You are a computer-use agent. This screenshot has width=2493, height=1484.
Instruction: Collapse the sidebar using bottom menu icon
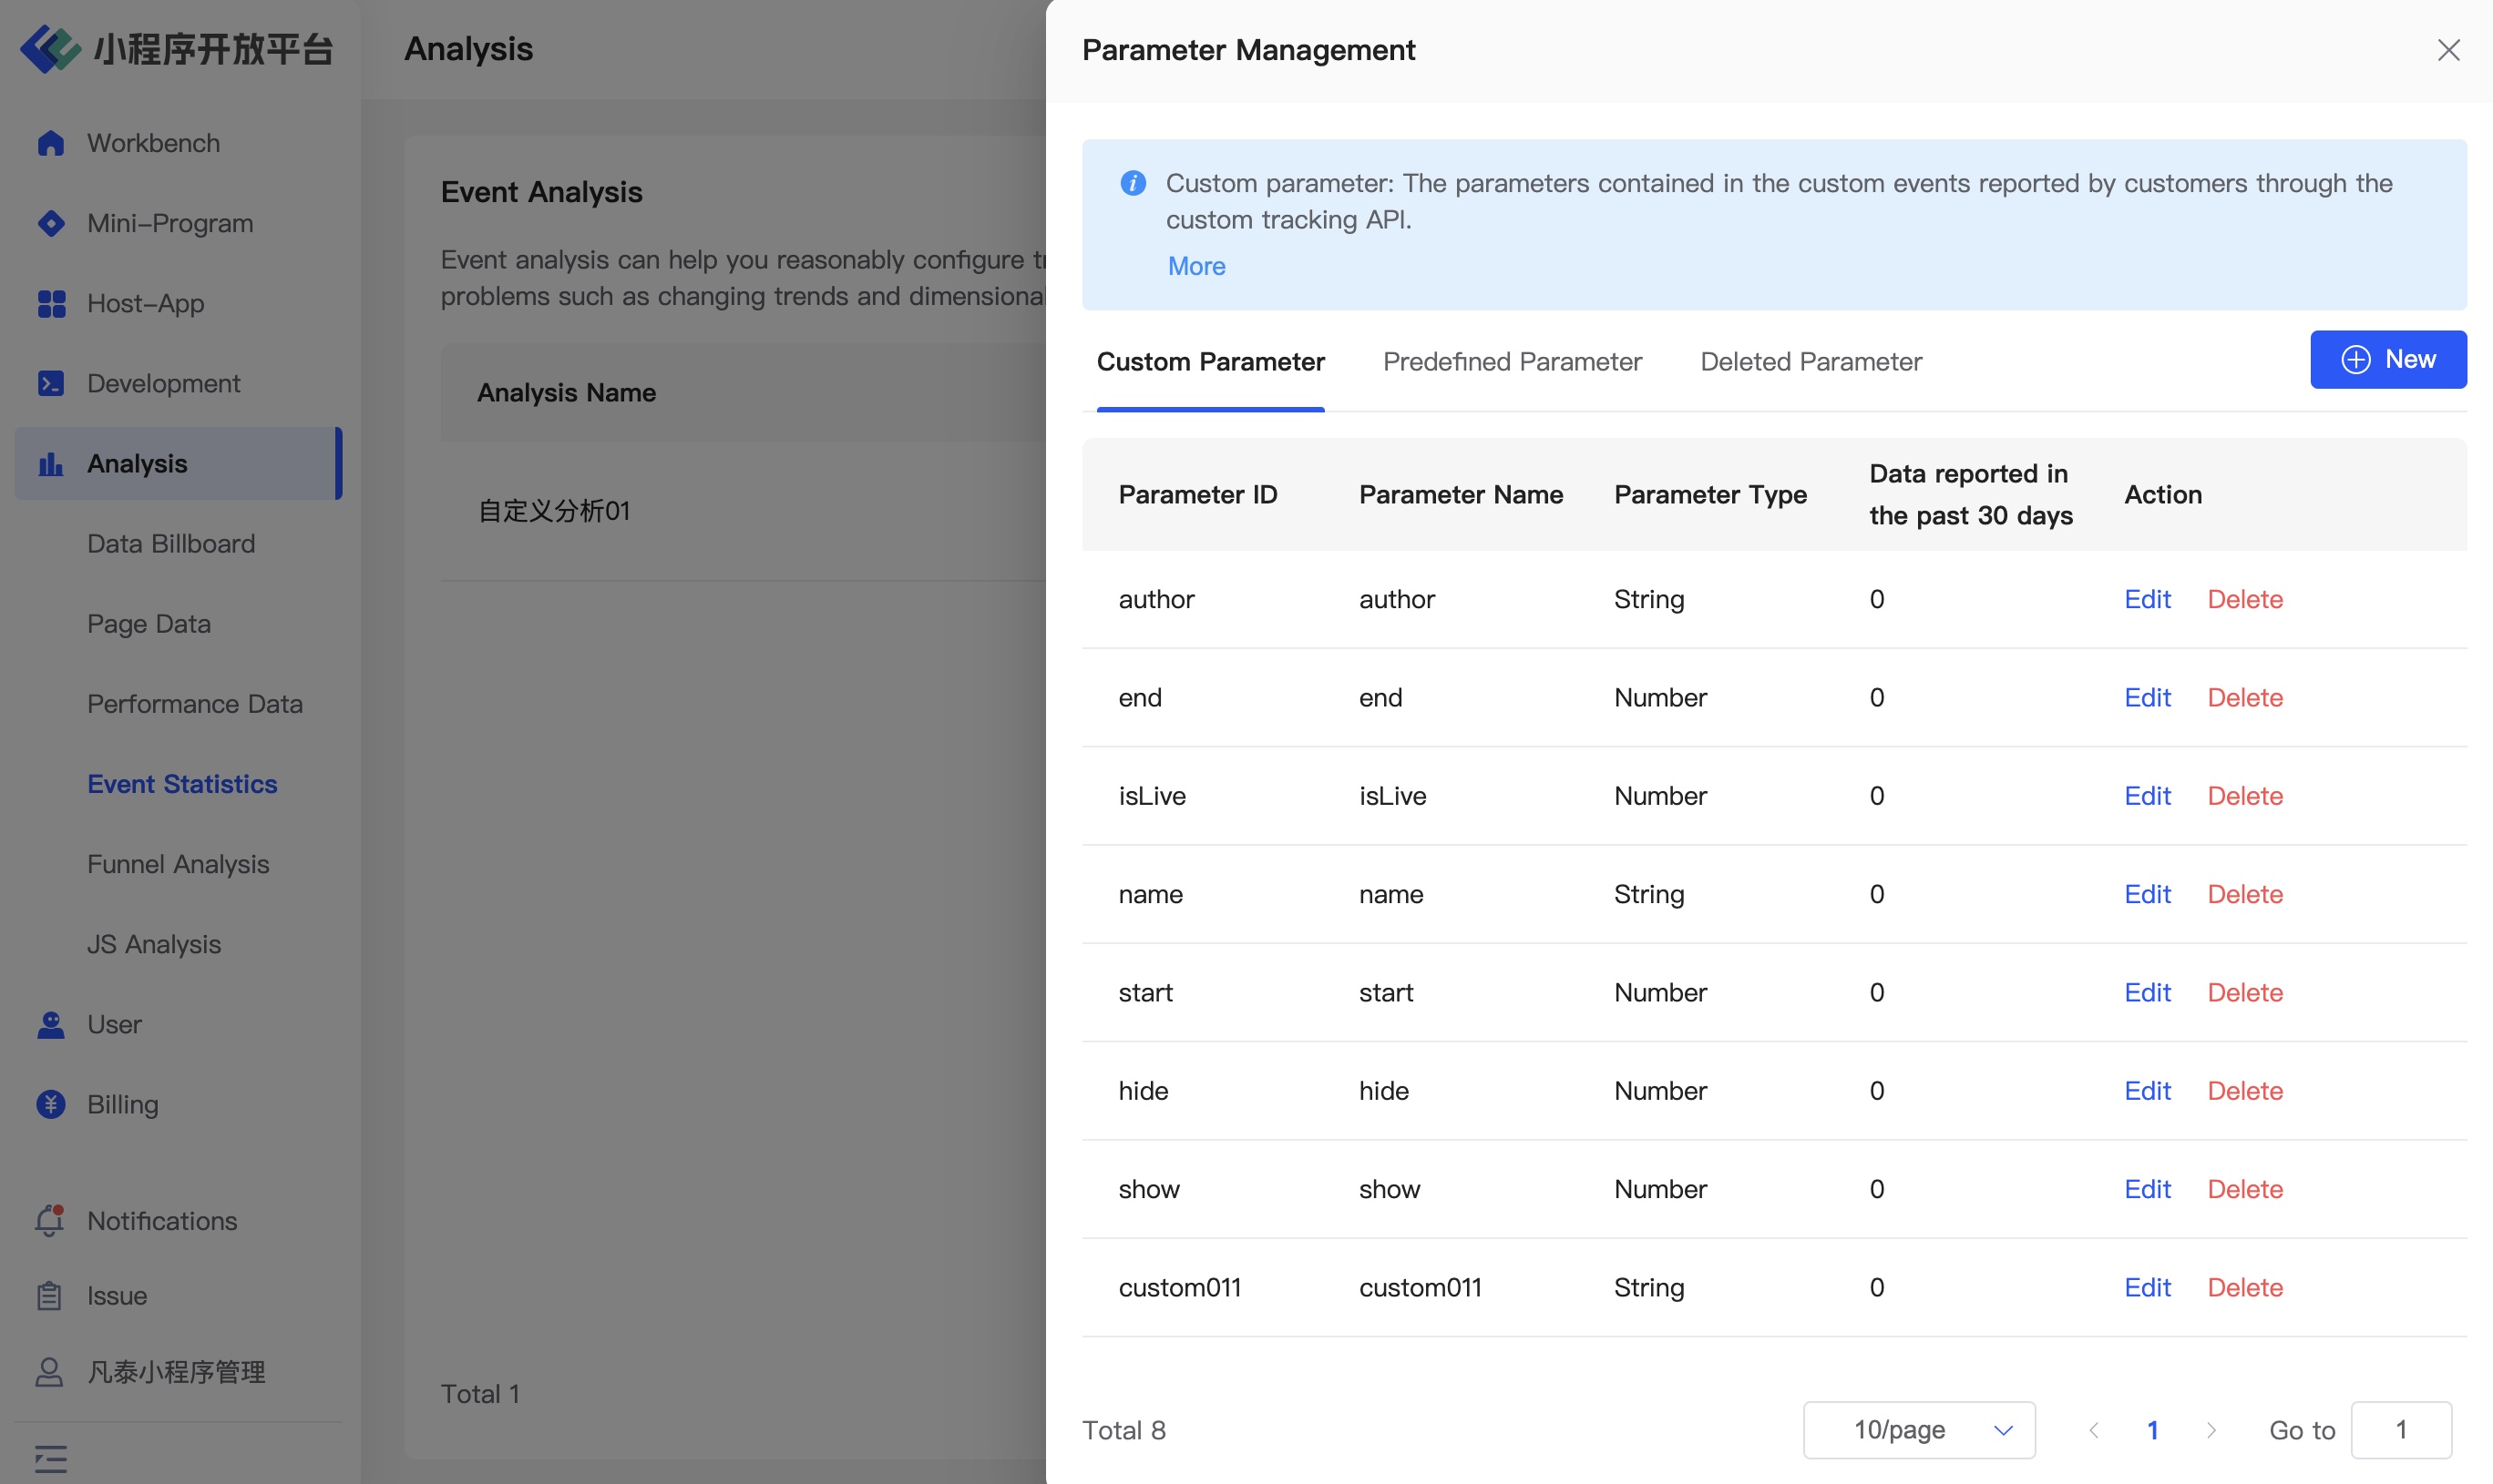click(x=51, y=1459)
